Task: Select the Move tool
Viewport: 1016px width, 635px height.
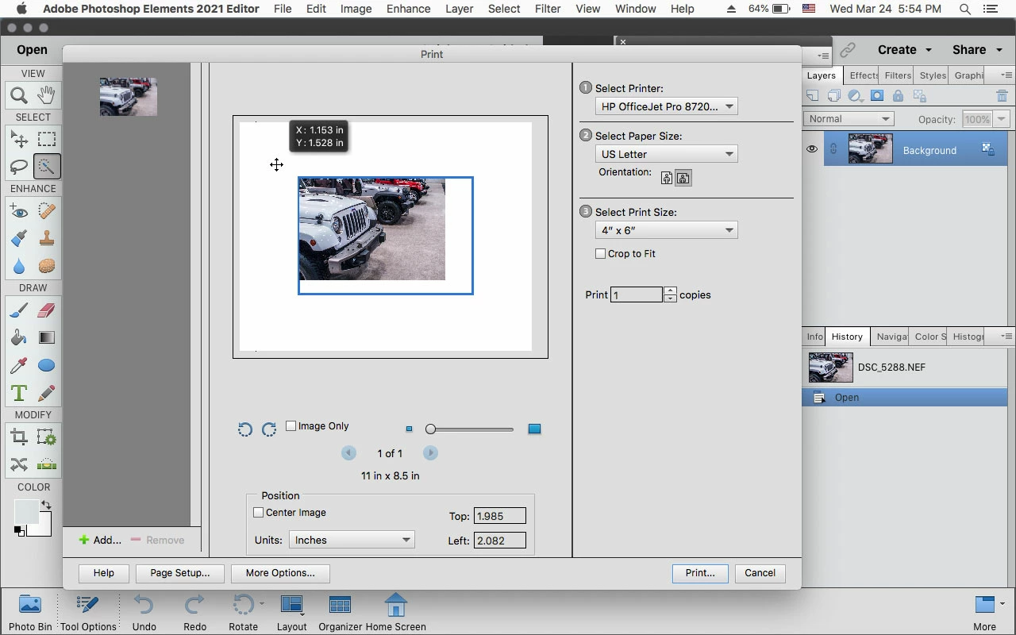Action: click(x=19, y=140)
